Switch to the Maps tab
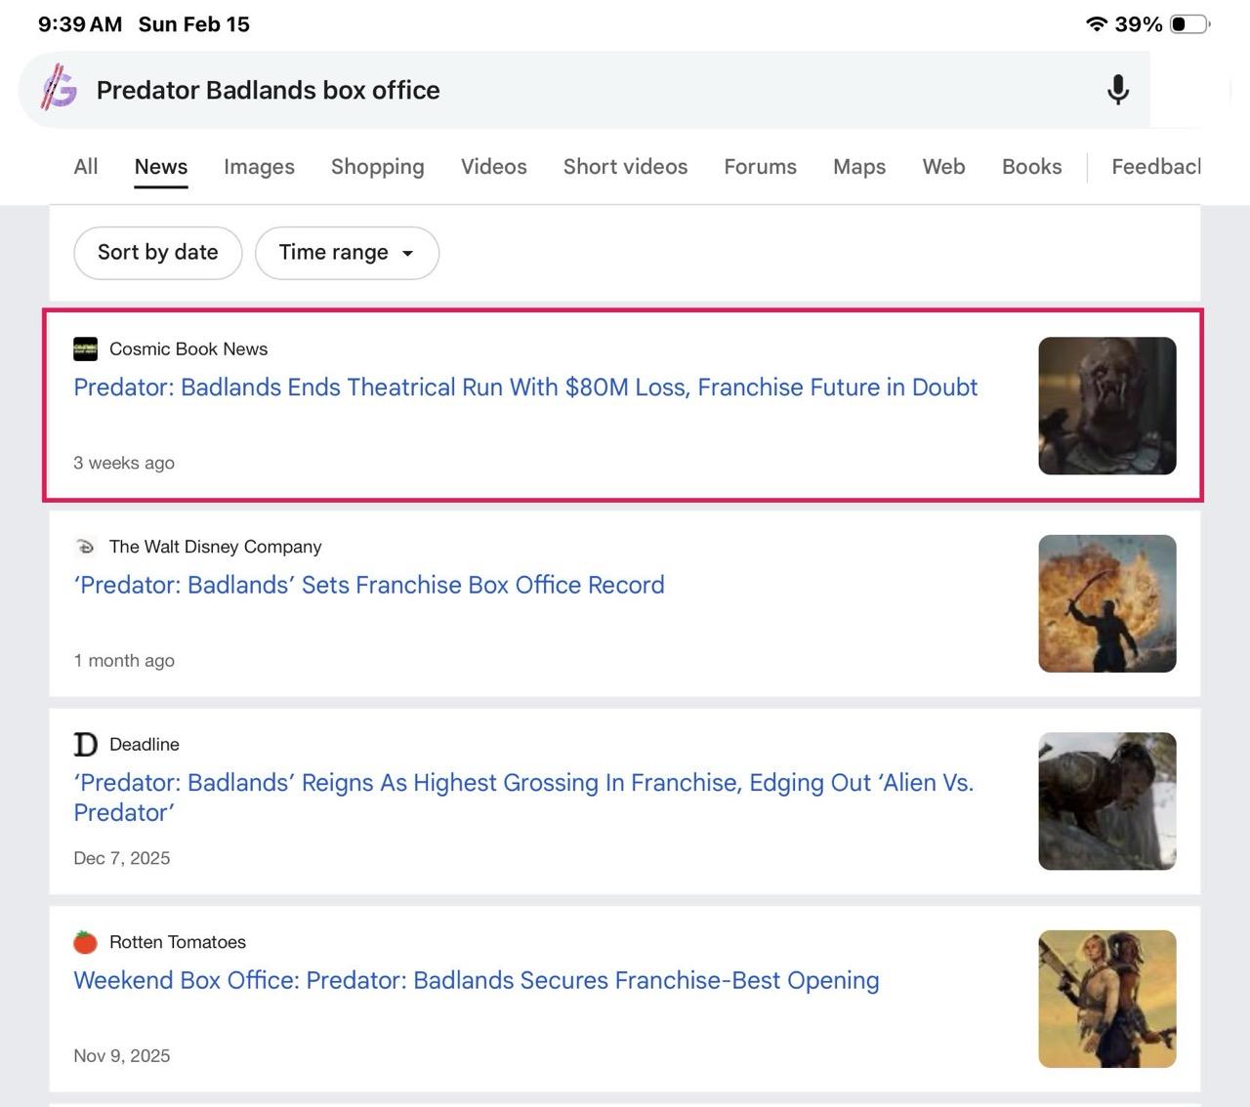Screen dimensions: 1250x1107 (x=859, y=167)
